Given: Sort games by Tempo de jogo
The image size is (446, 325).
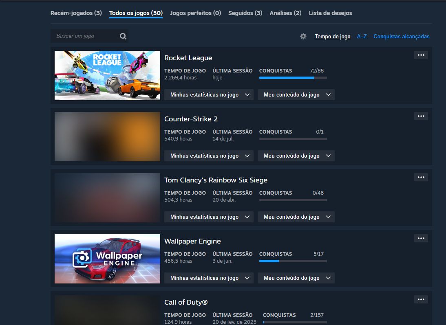Looking at the screenshot, I should click(x=333, y=36).
